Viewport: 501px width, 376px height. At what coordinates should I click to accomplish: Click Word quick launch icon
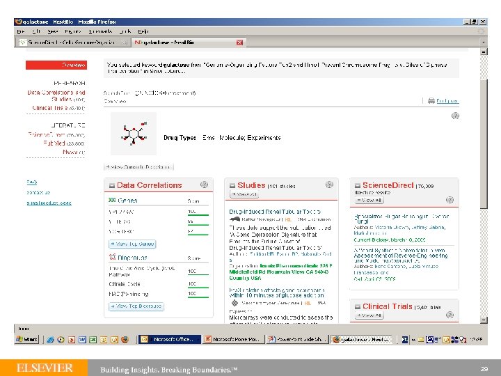tap(82, 340)
